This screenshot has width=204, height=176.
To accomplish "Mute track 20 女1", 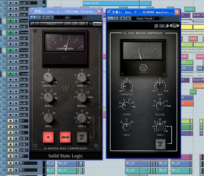I will click(x=10, y=121).
